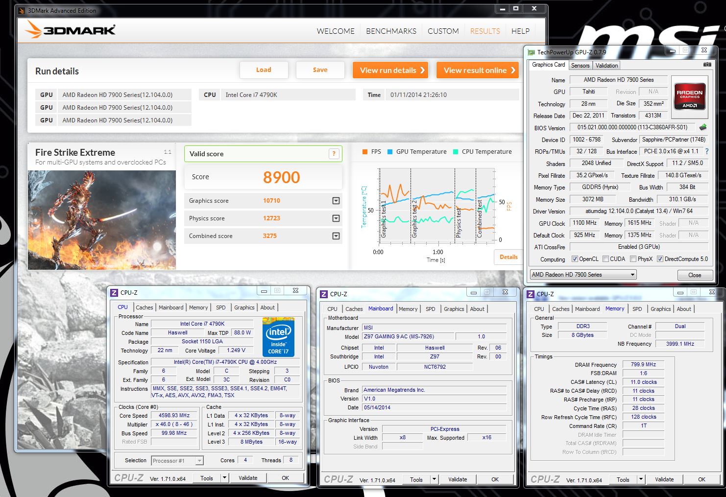
Task: Click Bus Interface question mark in GPU-Z
Action: tap(707, 151)
